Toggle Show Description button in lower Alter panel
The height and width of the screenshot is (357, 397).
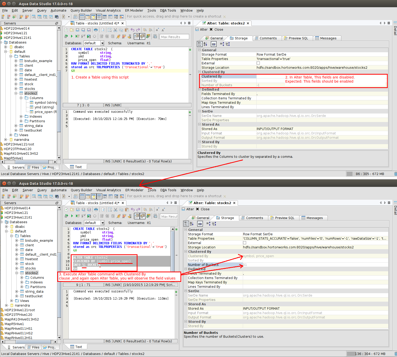pyautogui.click(x=200, y=224)
